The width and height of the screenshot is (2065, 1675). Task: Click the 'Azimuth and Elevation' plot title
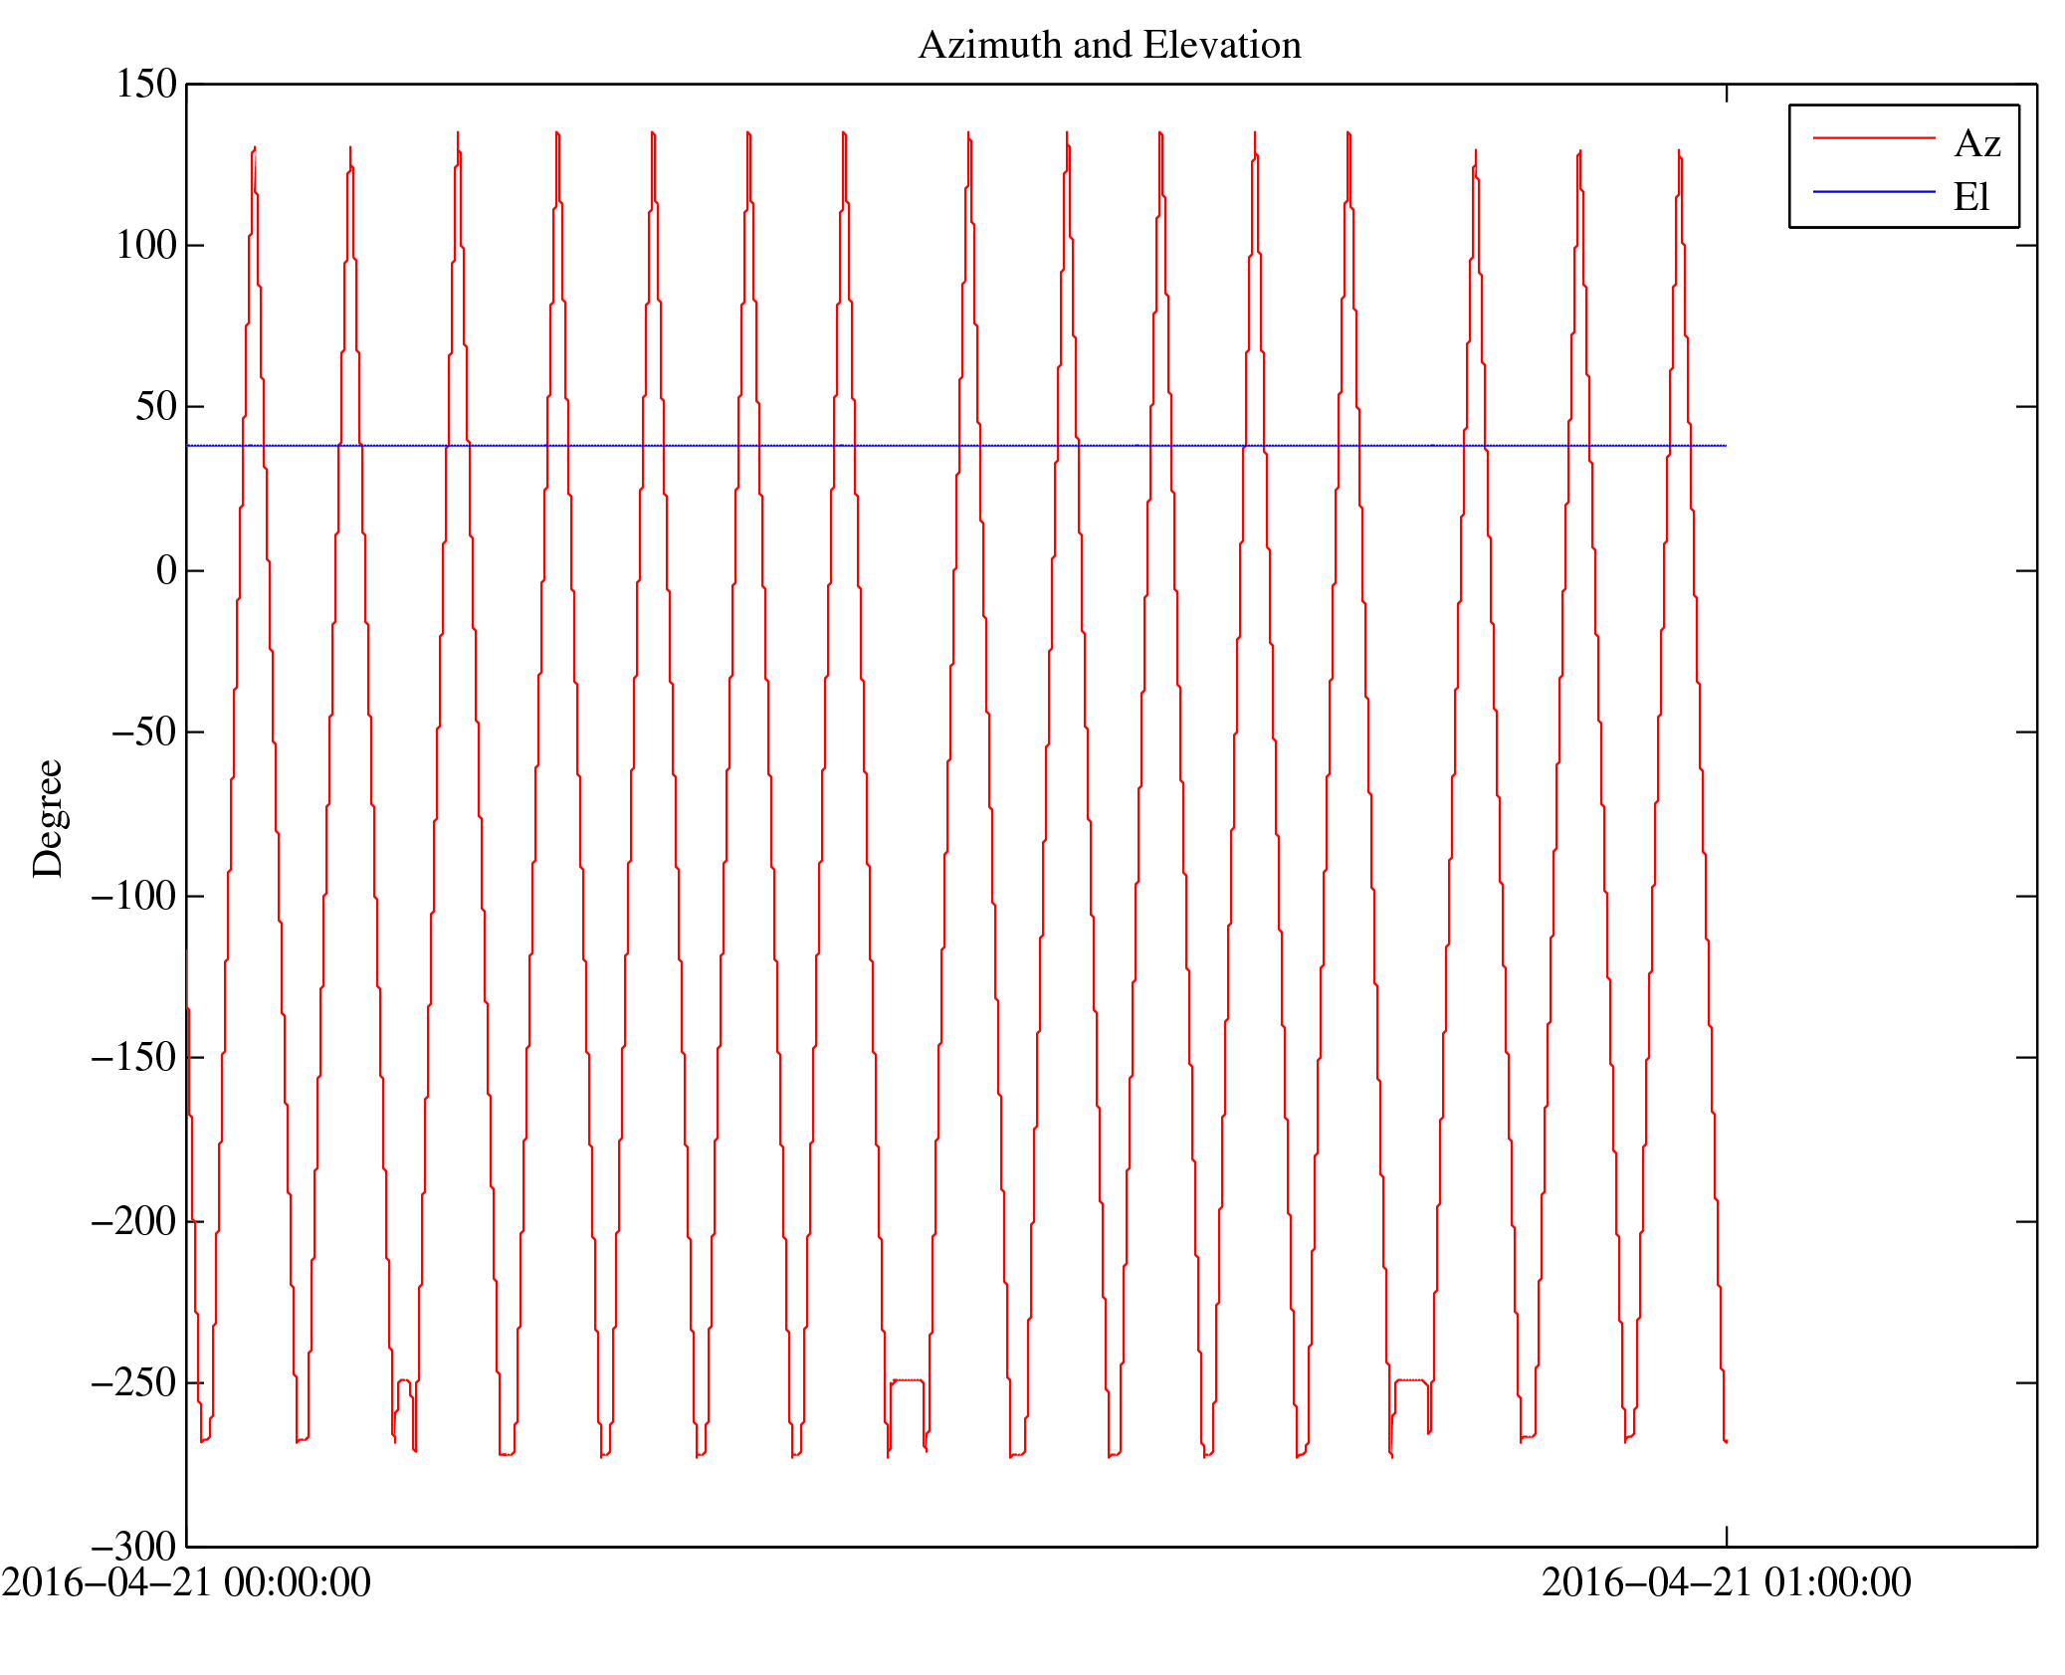tap(1109, 46)
